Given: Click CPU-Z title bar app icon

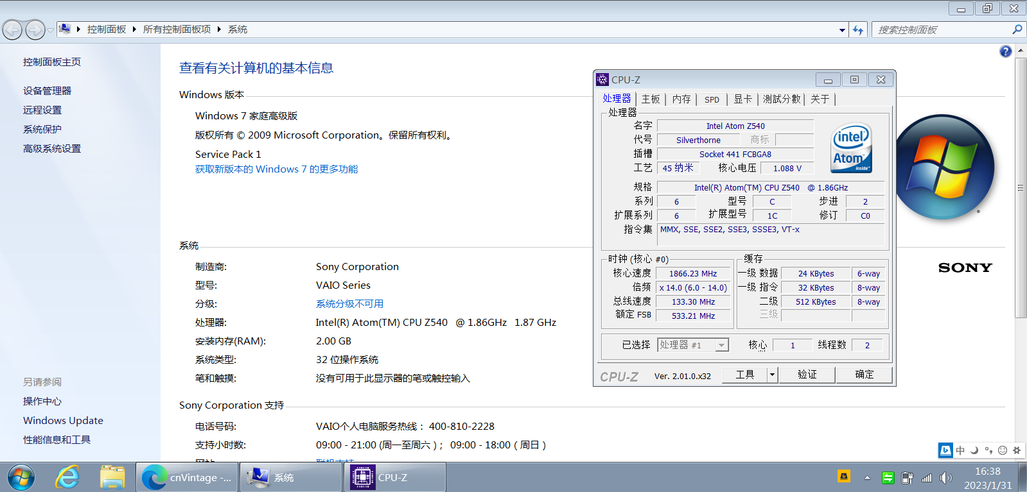Looking at the screenshot, I should pyautogui.click(x=602, y=80).
